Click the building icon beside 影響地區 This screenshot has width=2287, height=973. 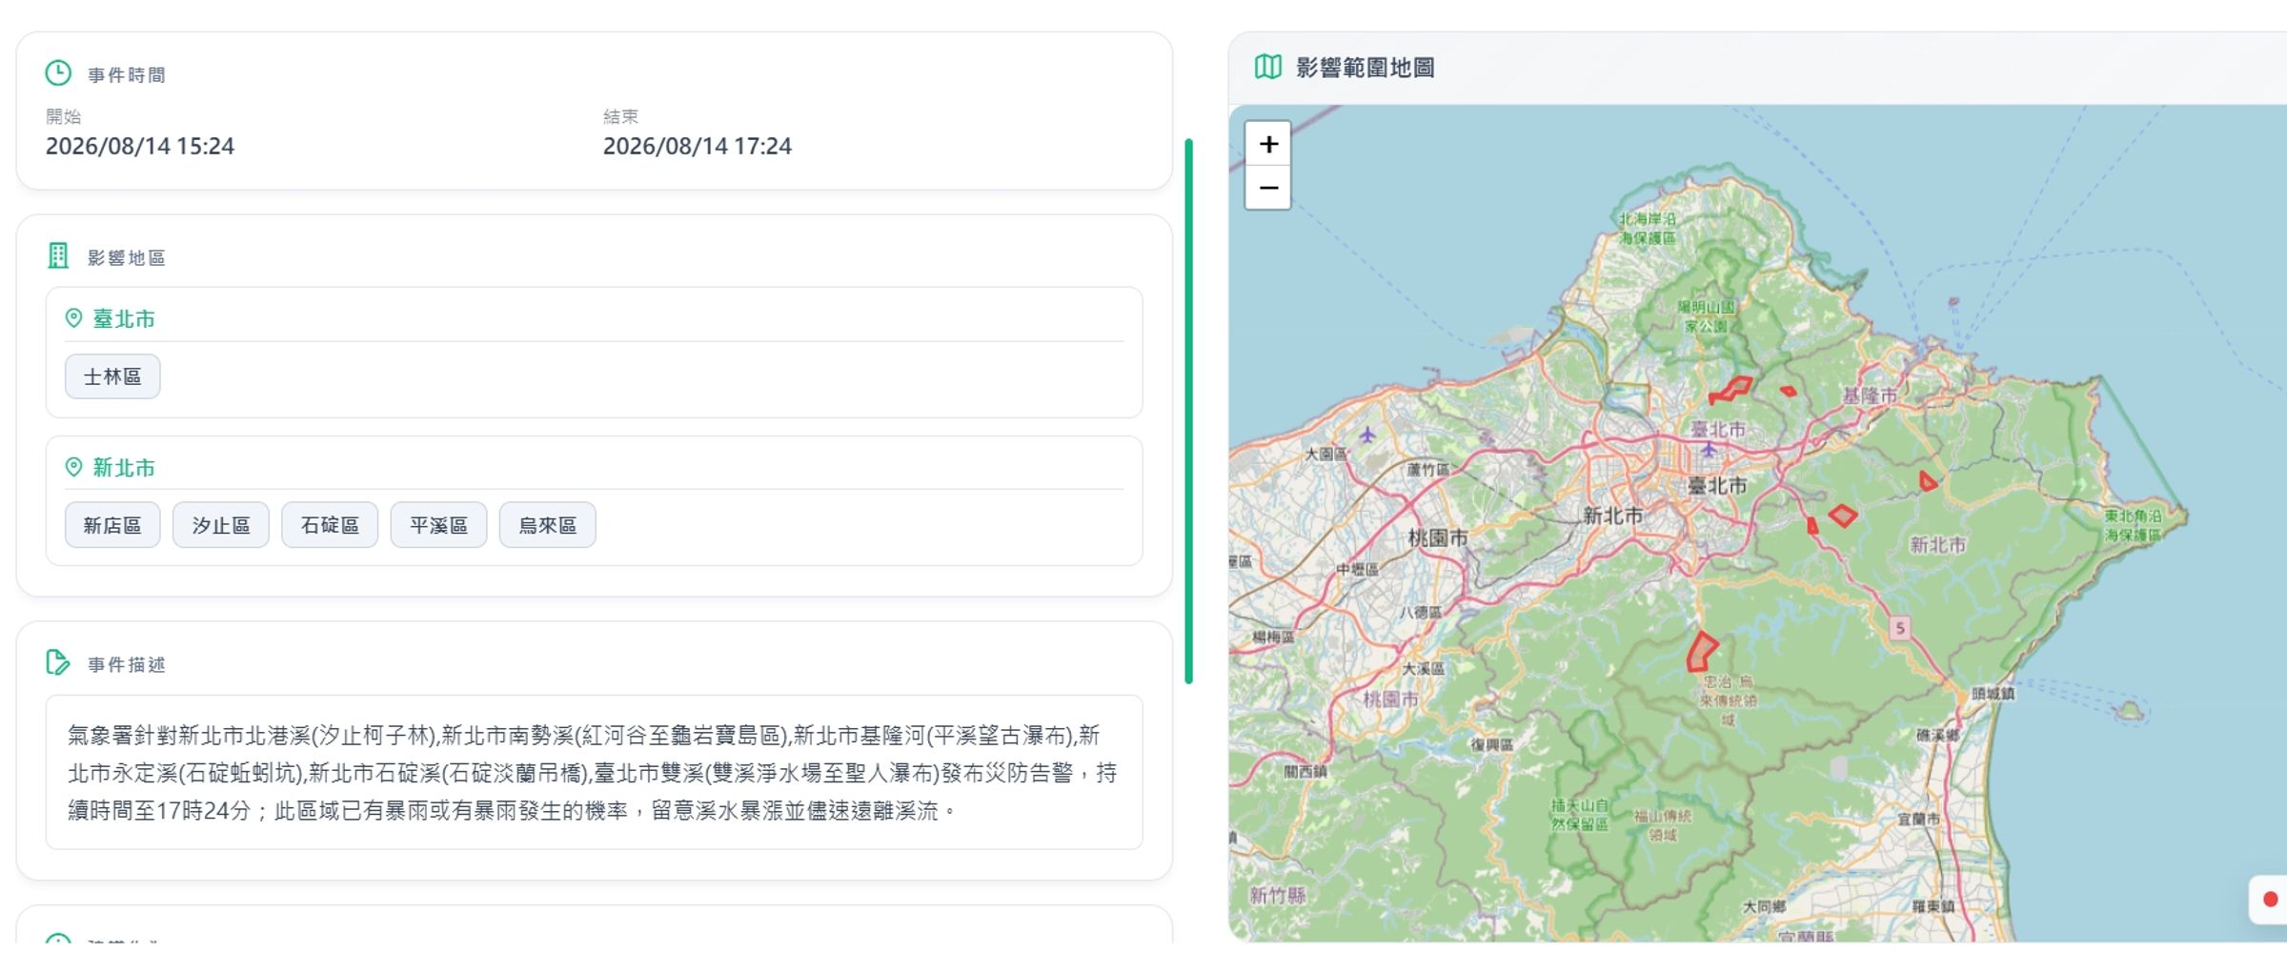pyautogui.click(x=58, y=255)
